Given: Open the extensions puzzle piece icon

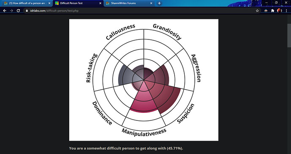Looking at the screenshot, I should [272, 11].
